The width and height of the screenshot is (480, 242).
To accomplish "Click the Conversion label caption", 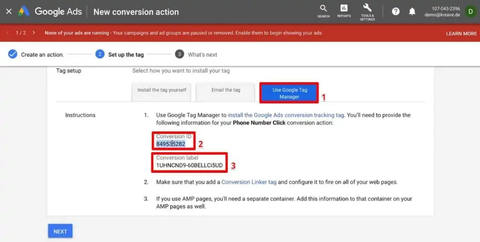I will click(x=177, y=158).
